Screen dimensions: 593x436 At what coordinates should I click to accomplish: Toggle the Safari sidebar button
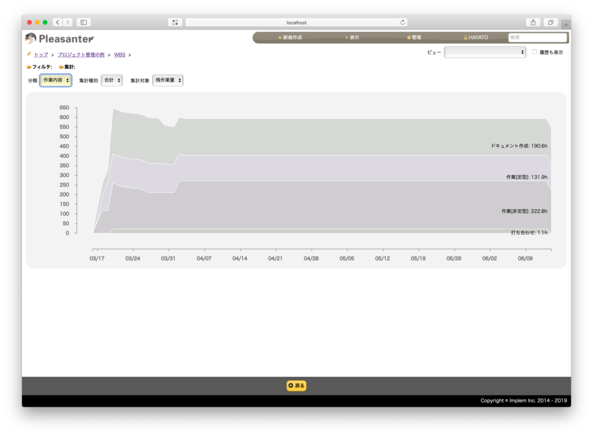coord(83,23)
